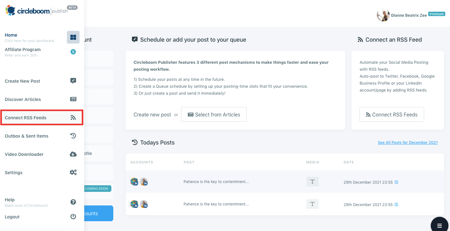Expand the floating hamburger menu at bottom right
Image resolution: width=450 pixels, height=231 pixels.
point(439,225)
